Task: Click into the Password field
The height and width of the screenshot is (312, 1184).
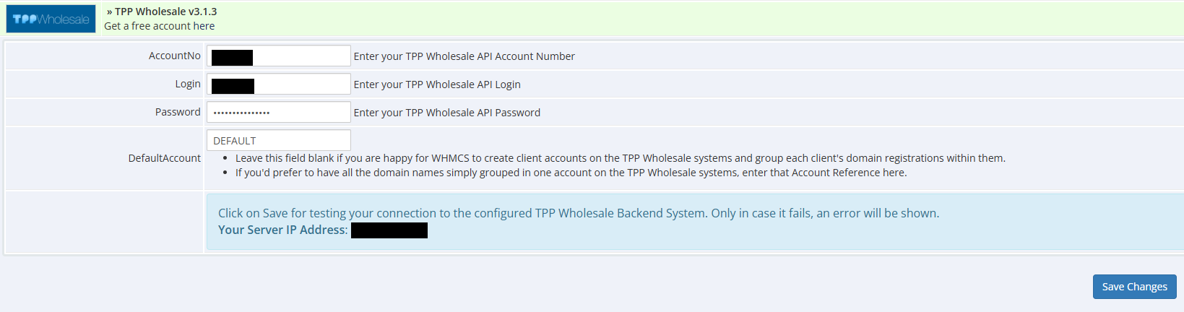Action: pyautogui.click(x=279, y=112)
